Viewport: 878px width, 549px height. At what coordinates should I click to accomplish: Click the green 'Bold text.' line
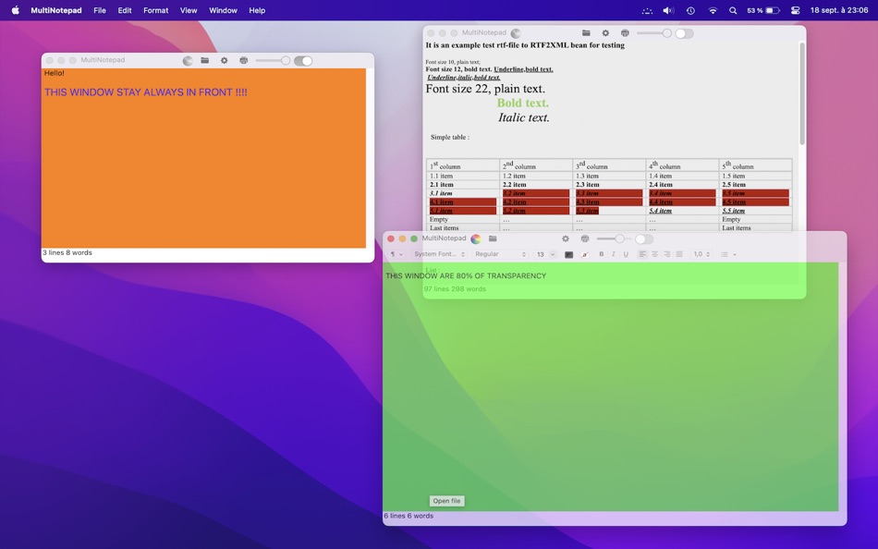[522, 104]
